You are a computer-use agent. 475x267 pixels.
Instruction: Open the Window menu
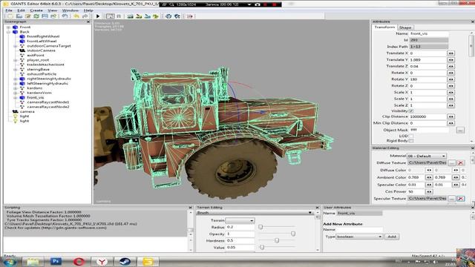70,10
